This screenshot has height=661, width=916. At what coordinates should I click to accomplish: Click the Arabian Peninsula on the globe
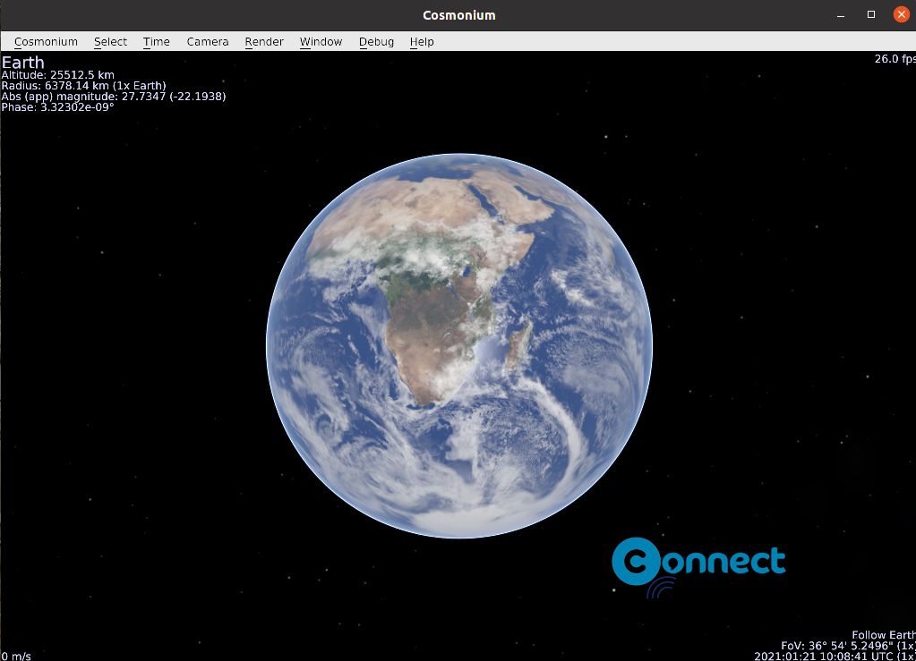coord(528,201)
